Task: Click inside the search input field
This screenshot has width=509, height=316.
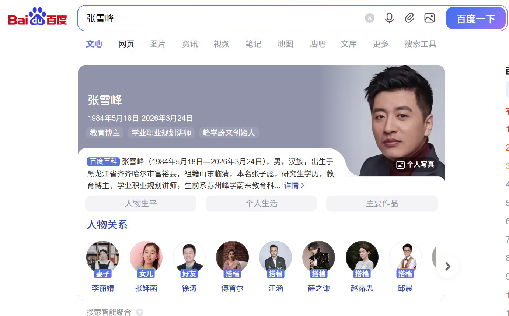Action: pos(221,18)
